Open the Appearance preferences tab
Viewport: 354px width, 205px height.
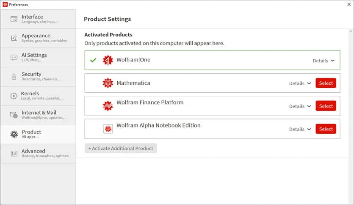[38, 38]
